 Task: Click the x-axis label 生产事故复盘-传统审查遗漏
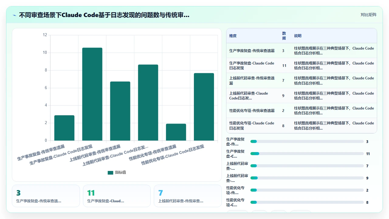pos(41,152)
